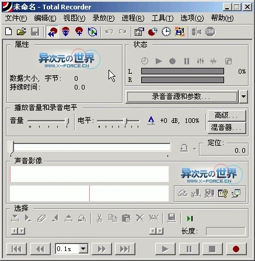Click the 录音音源和参数... button
255x261 pixels.
pos(182,97)
